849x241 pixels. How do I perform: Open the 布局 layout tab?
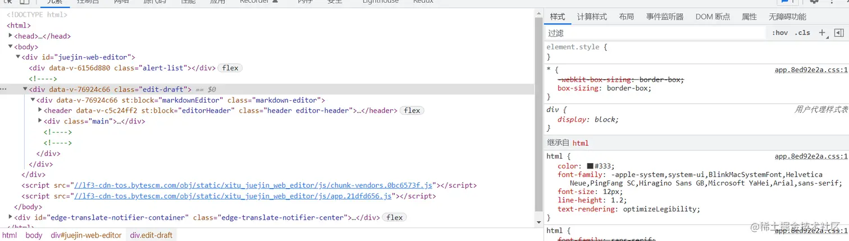coord(627,17)
